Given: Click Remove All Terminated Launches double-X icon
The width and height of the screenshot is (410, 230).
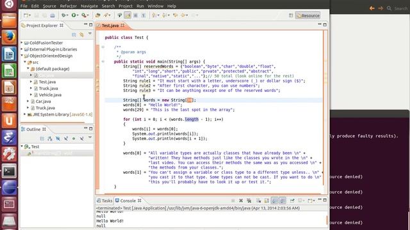Looking at the screenshot, I should (249, 201).
